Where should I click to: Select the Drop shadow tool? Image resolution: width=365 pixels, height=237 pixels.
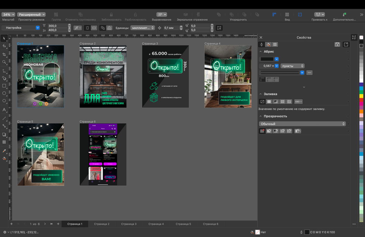click(4, 134)
